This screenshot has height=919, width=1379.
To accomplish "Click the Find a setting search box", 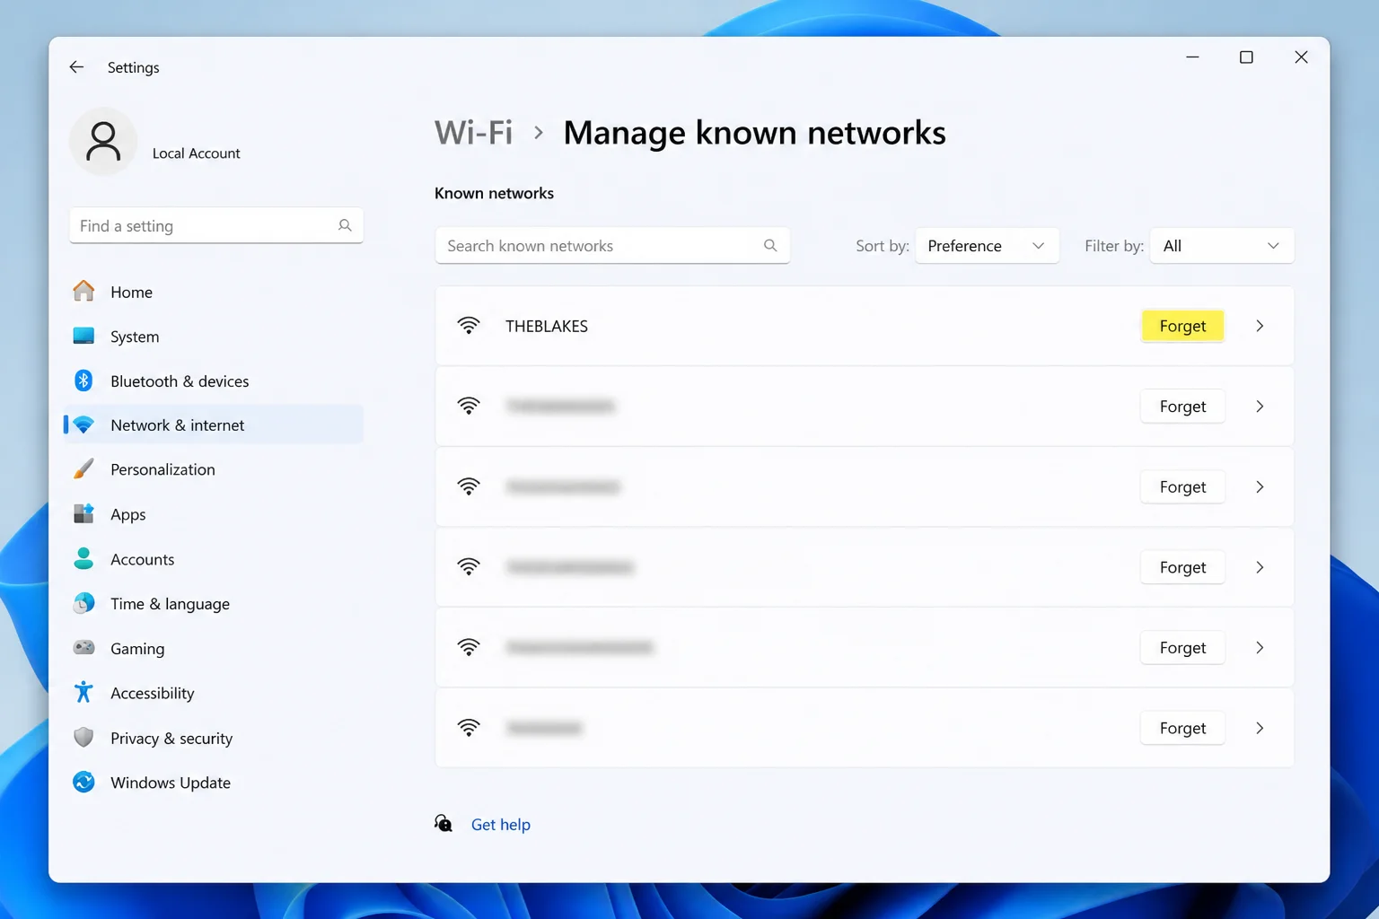I will pyautogui.click(x=216, y=226).
